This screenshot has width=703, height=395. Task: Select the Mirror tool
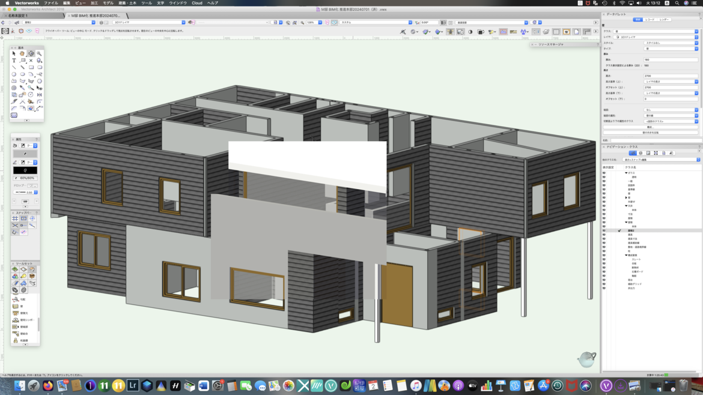point(39,95)
